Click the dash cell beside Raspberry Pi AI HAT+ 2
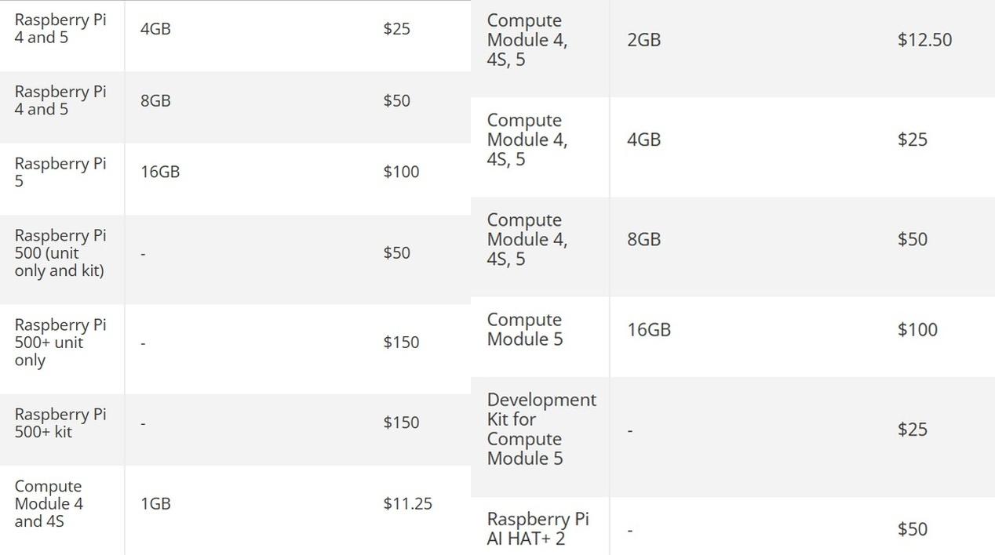Viewport: 995px width, 555px height. 630,530
